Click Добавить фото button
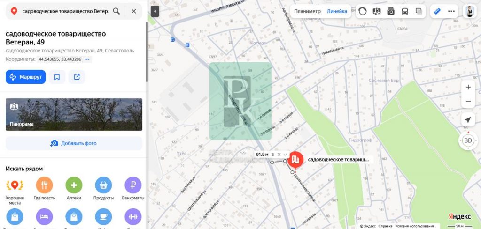This screenshot has height=229, width=481. pyautogui.click(x=74, y=143)
